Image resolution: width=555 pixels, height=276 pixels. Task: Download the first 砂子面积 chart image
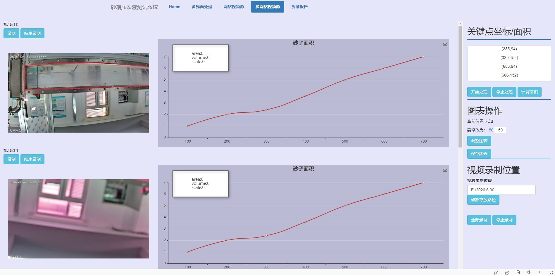point(445,44)
